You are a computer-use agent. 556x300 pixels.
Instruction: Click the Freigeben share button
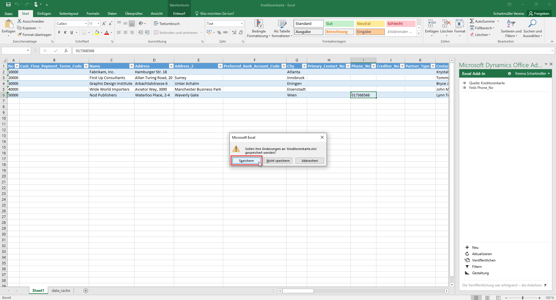coord(539,14)
